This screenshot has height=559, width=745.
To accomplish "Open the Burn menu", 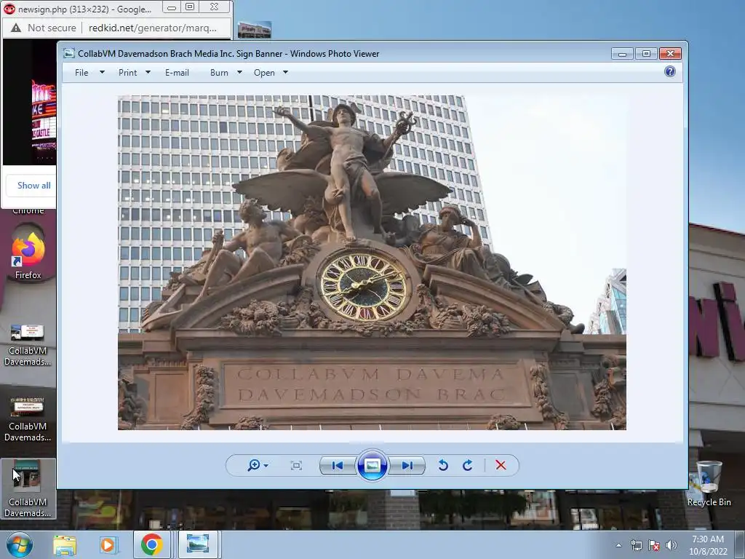I will click(219, 73).
